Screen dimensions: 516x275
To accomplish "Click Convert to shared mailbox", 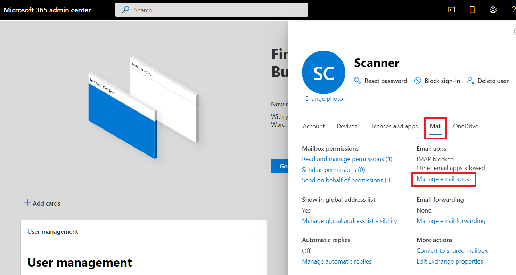I will (452, 250).
